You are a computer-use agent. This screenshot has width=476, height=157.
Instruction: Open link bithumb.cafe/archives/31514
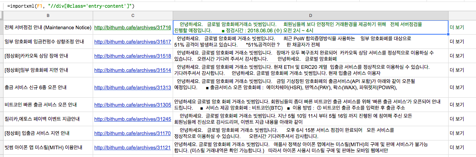[x=133, y=70]
